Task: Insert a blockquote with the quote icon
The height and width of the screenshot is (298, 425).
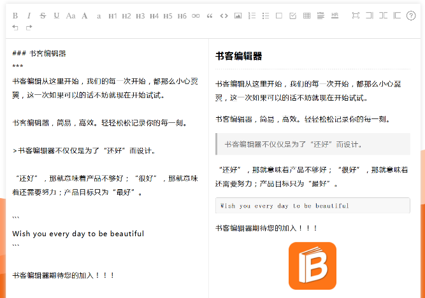Action: (210, 16)
